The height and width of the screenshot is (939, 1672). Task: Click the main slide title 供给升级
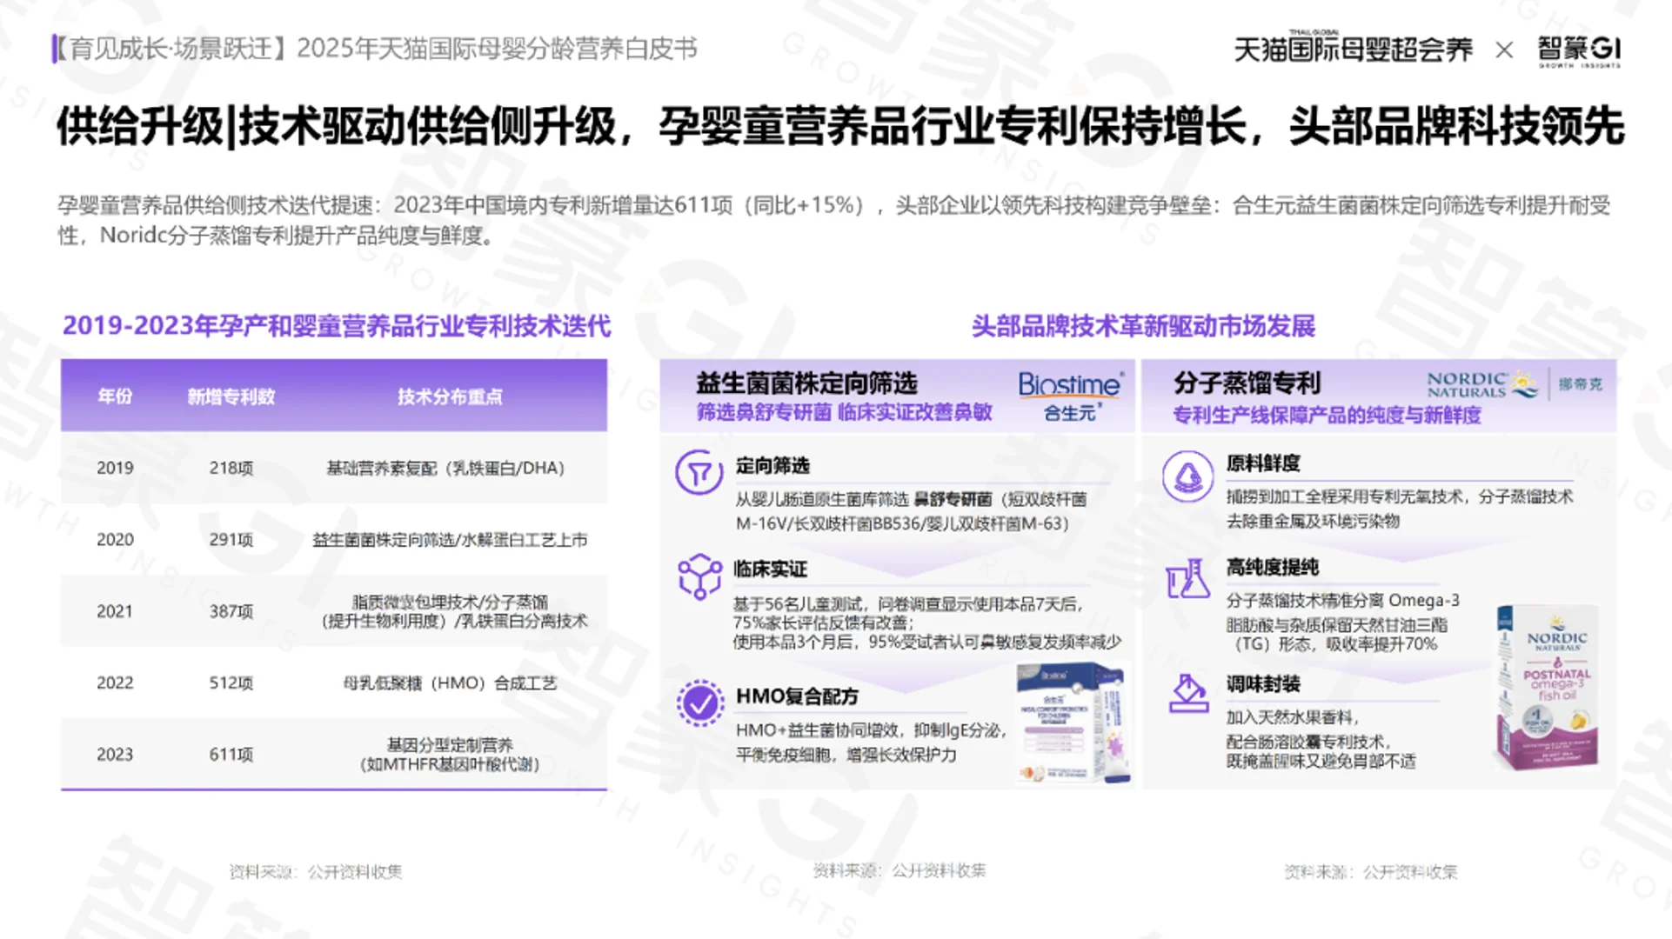pyautogui.click(x=839, y=126)
